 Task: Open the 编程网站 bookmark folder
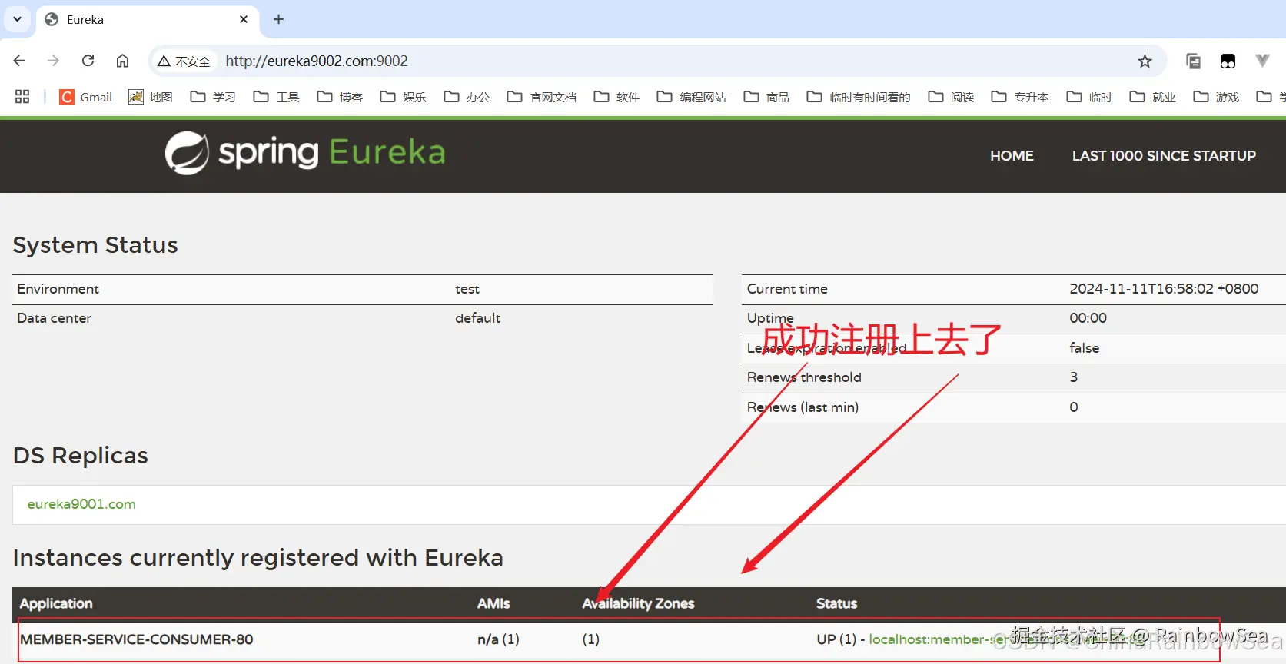coord(692,97)
